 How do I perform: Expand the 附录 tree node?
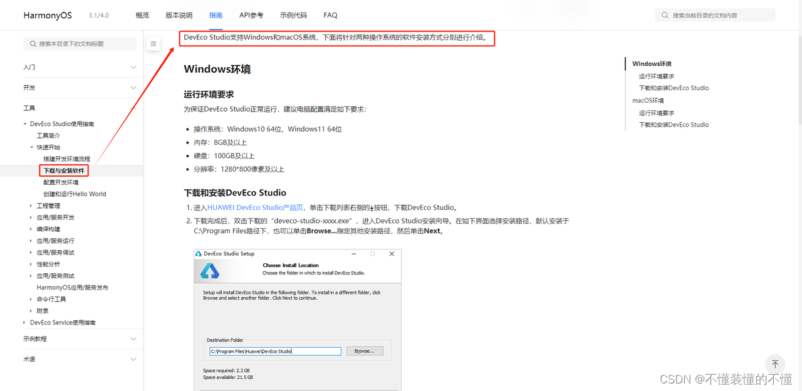pos(32,311)
